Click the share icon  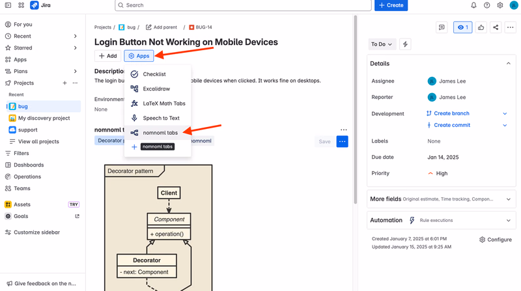496,27
